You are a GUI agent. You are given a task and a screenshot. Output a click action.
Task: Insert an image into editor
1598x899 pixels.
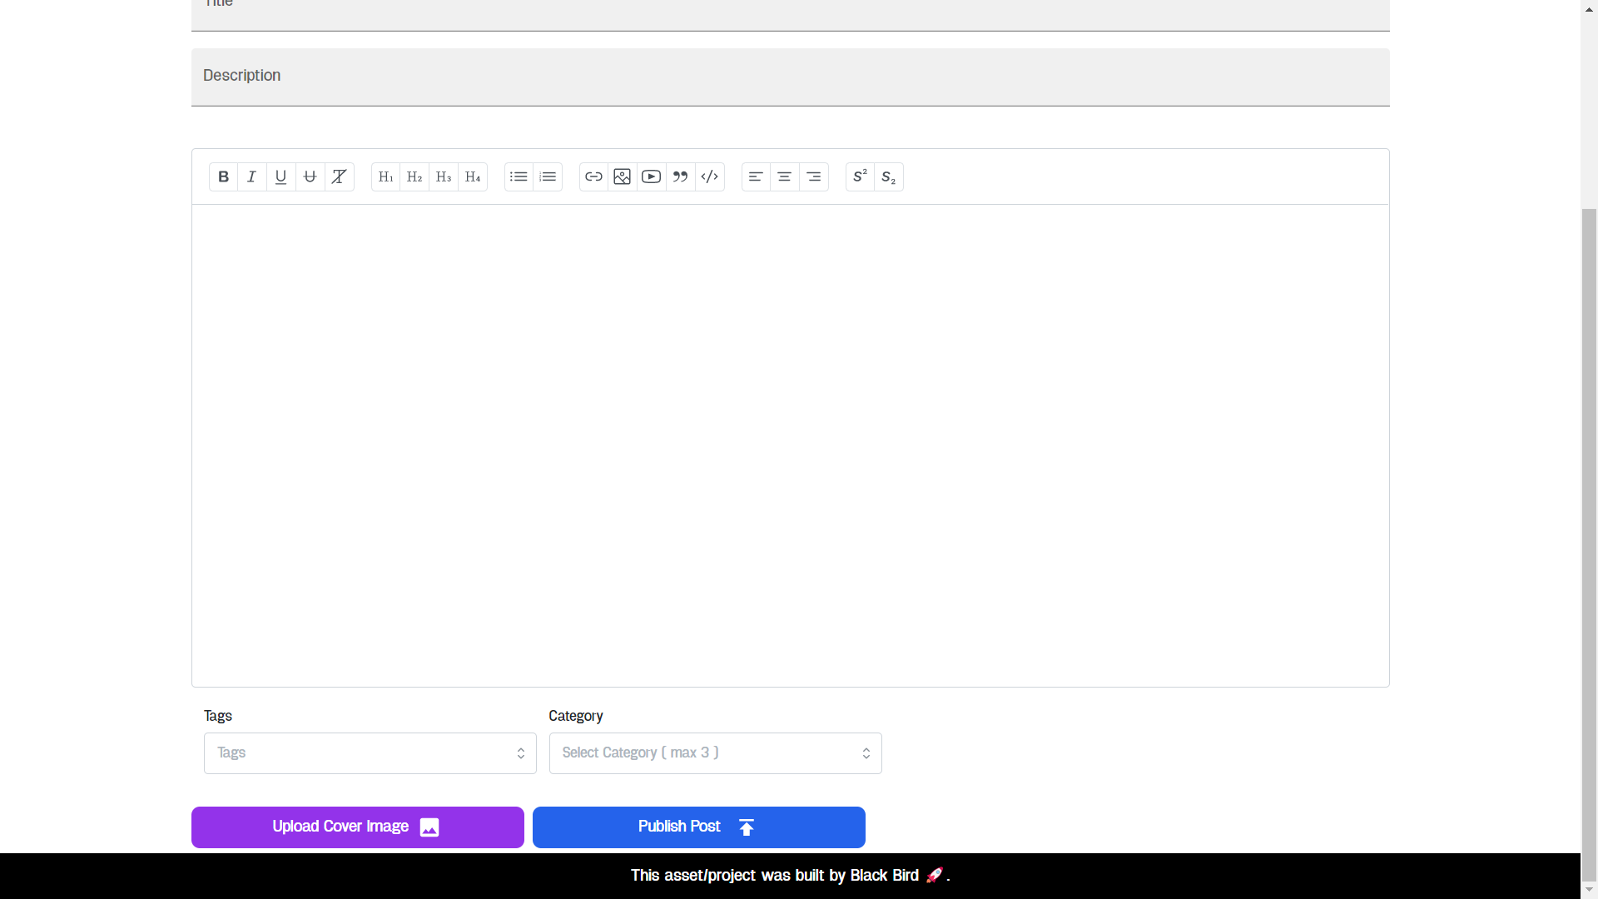(x=623, y=176)
